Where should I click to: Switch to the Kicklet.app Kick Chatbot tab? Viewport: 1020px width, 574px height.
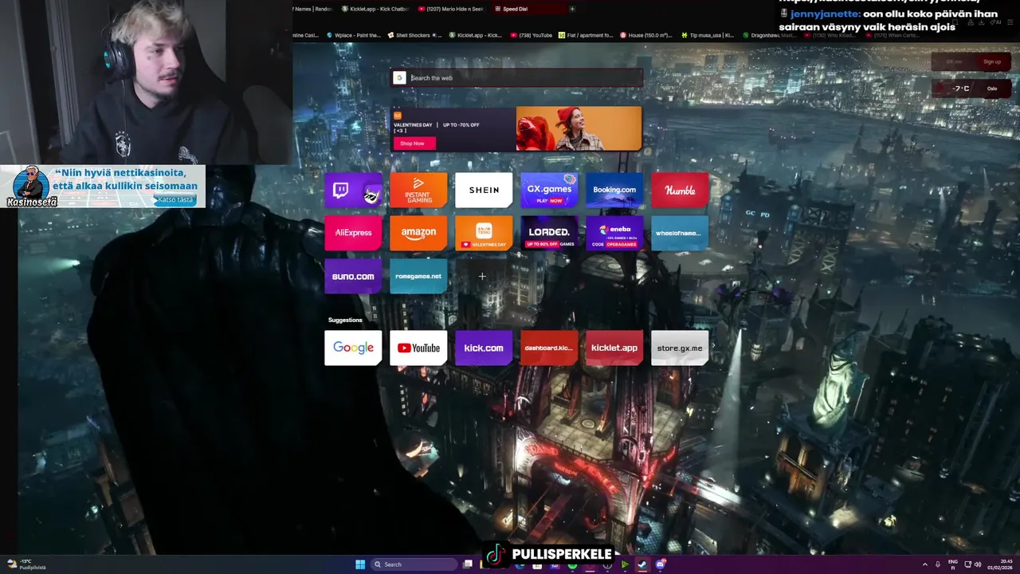point(375,9)
